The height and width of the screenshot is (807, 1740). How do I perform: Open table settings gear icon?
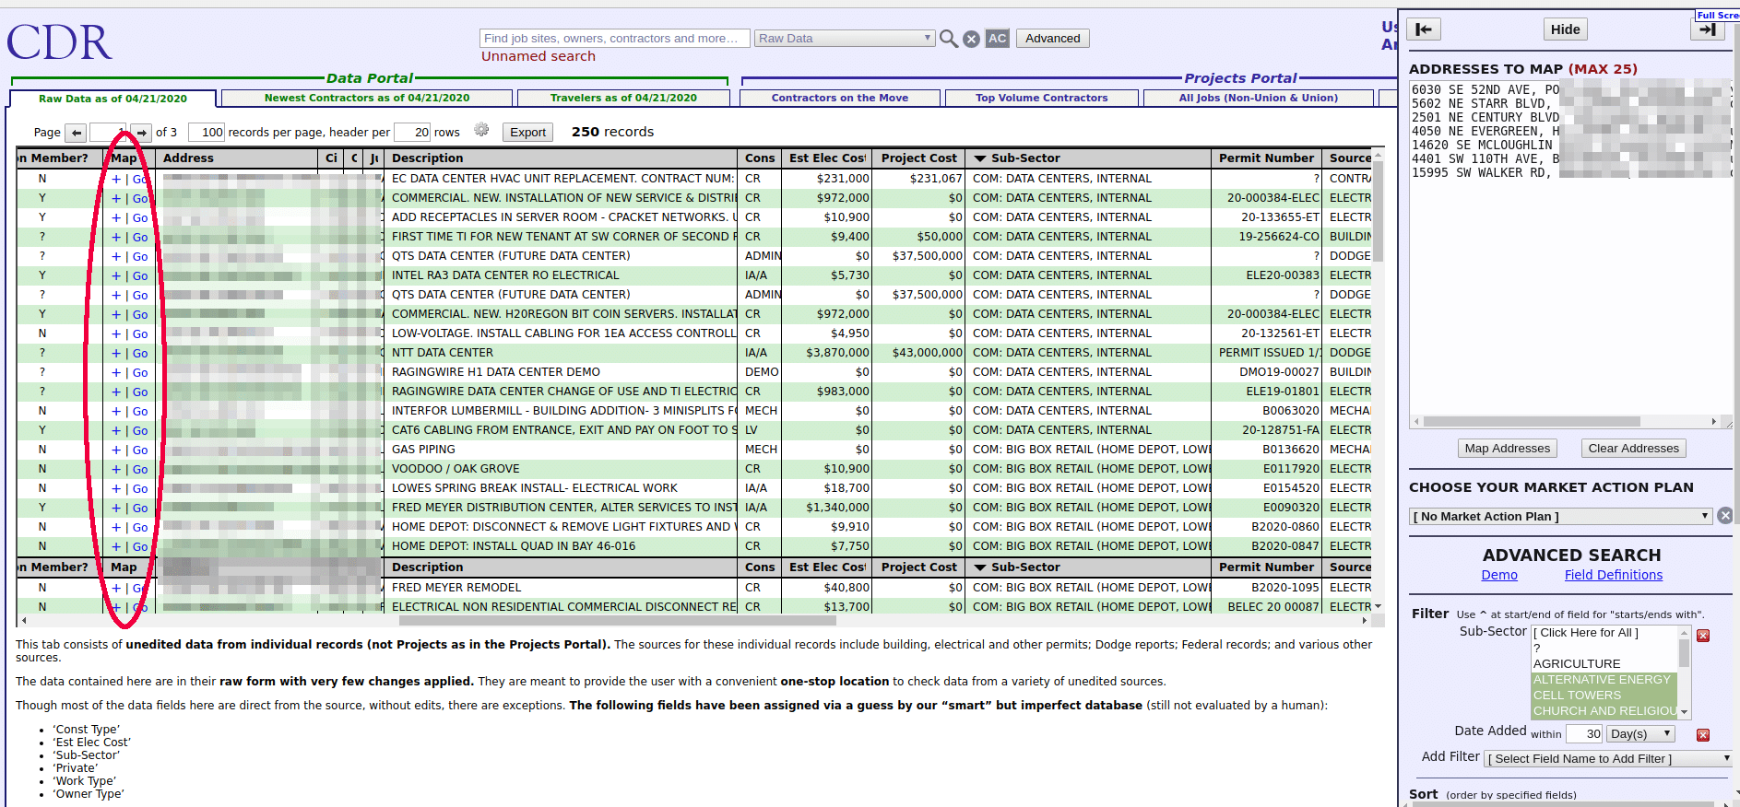coord(481,130)
